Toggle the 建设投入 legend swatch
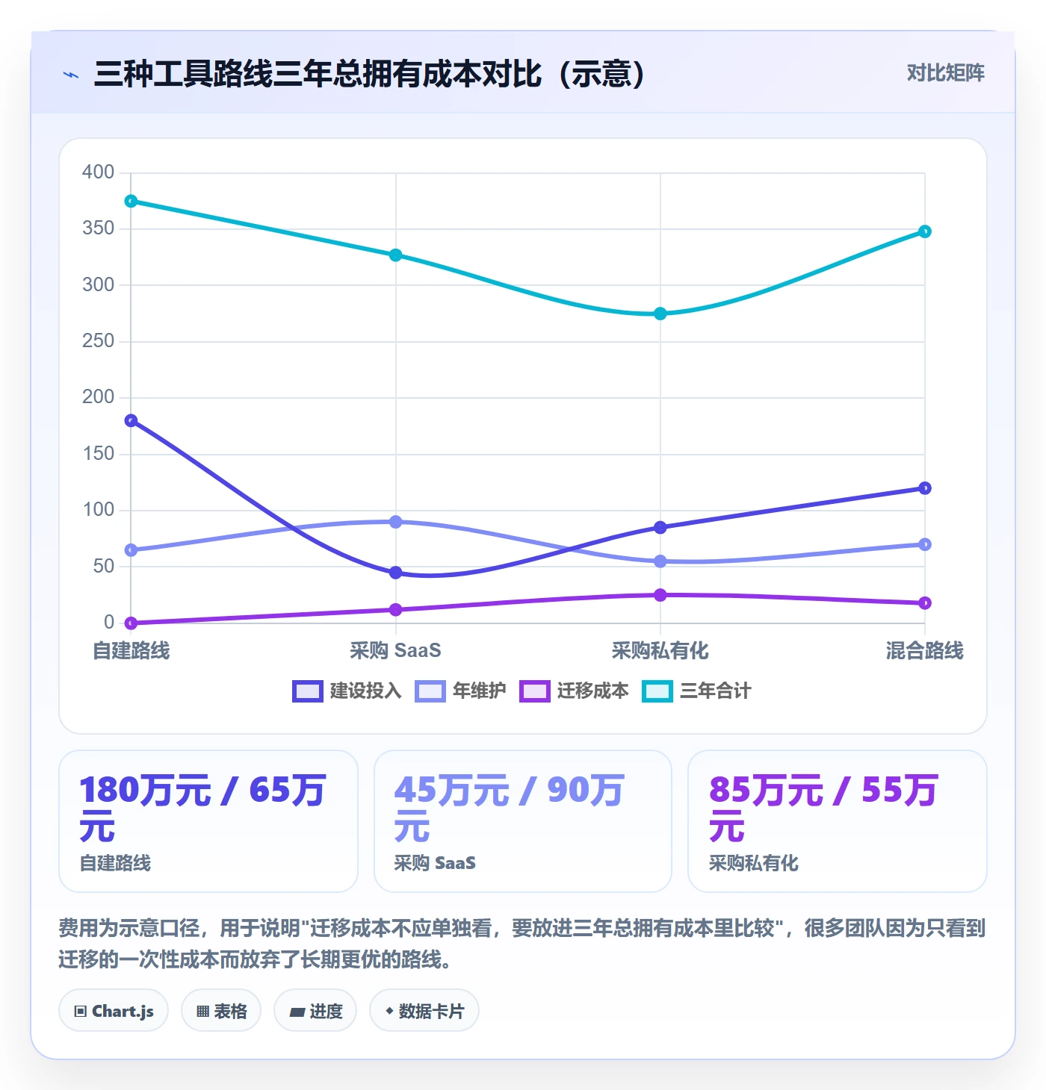 pyautogui.click(x=307, y=691)
